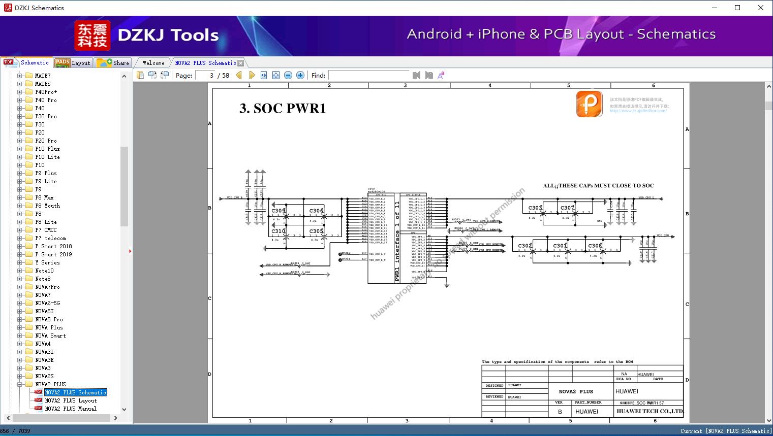This screenshot has height=436, width=773.
Task: Click the tree scroll up arrow
Action: 124,76
